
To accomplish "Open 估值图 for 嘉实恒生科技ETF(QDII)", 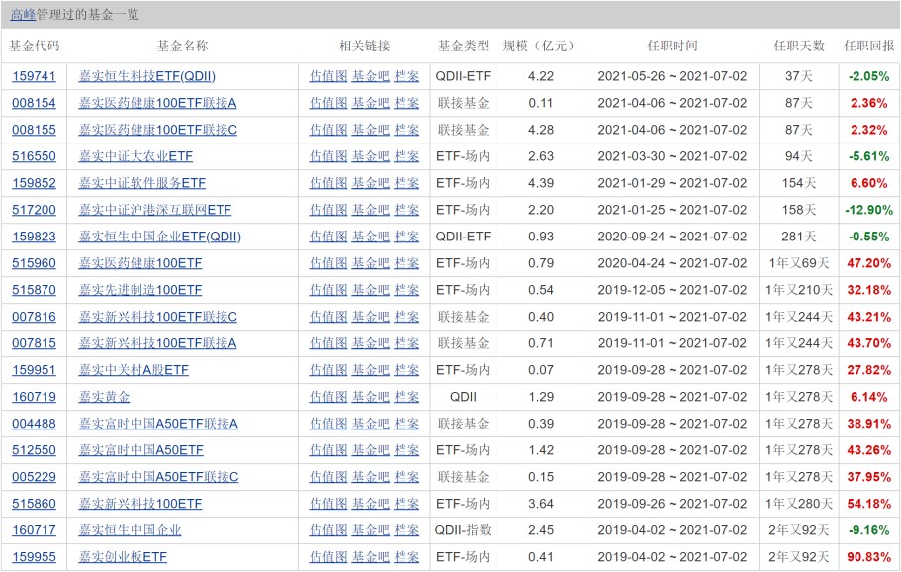I will tap(328, 76).
